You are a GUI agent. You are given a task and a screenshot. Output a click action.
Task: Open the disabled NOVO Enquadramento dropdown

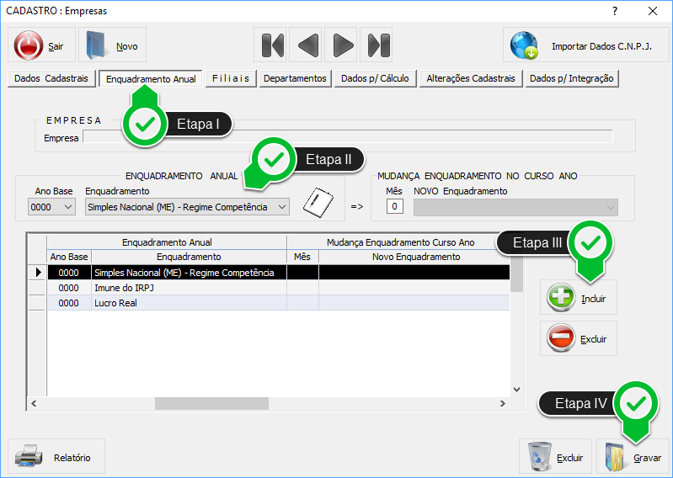coord(515,207)
